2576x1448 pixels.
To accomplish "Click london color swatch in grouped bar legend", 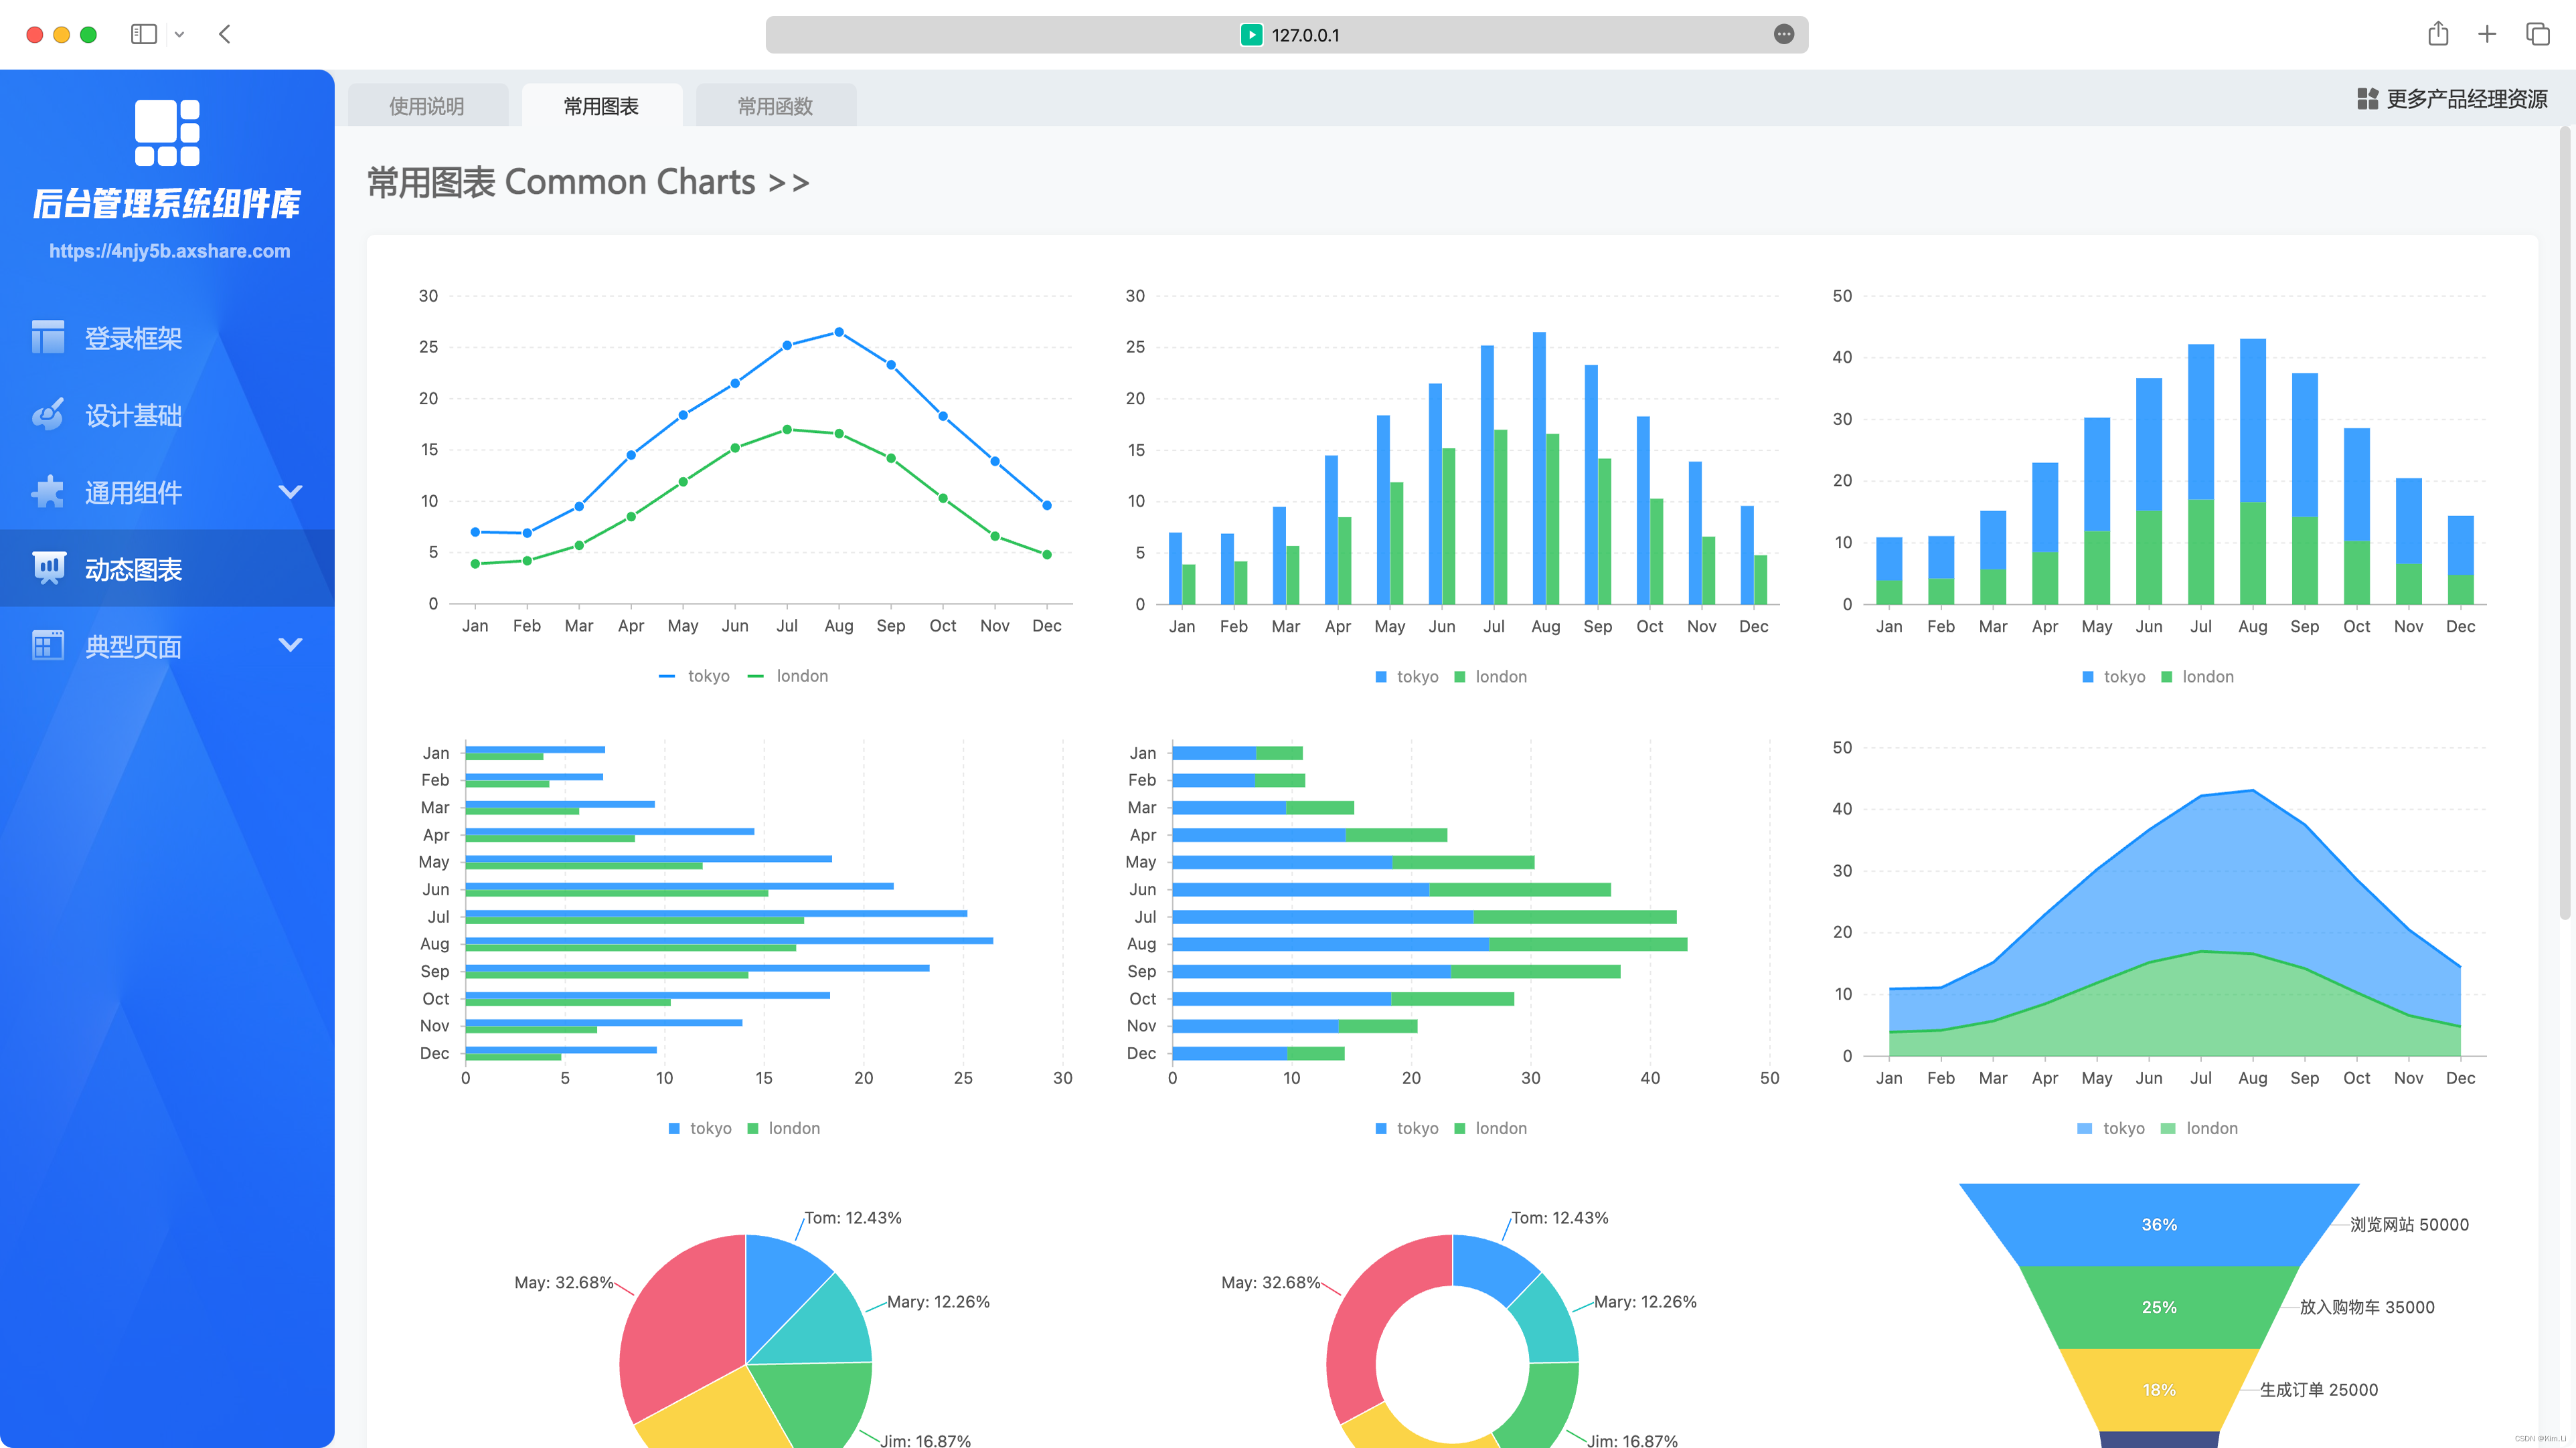I will tap(753, 1128).
